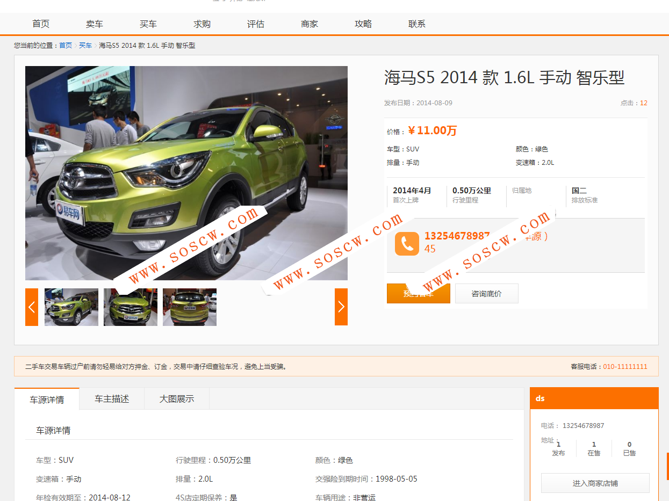Click the orange phone icon
Image resolution: width=669 pixels, height=501 pixels.
click(407, 244)
